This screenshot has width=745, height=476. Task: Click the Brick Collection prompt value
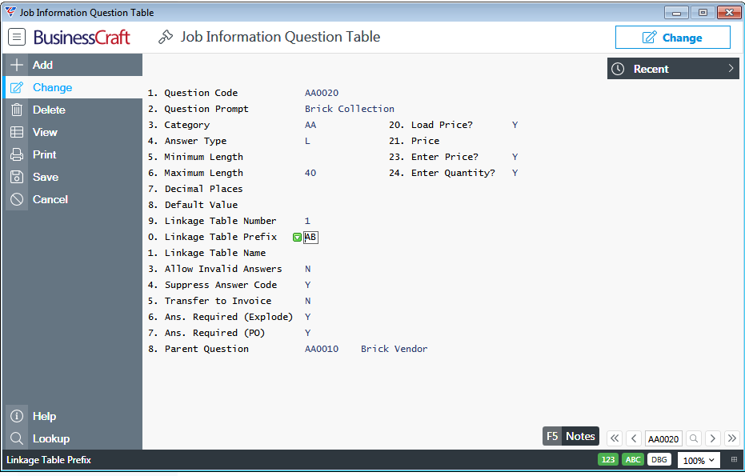349,109
